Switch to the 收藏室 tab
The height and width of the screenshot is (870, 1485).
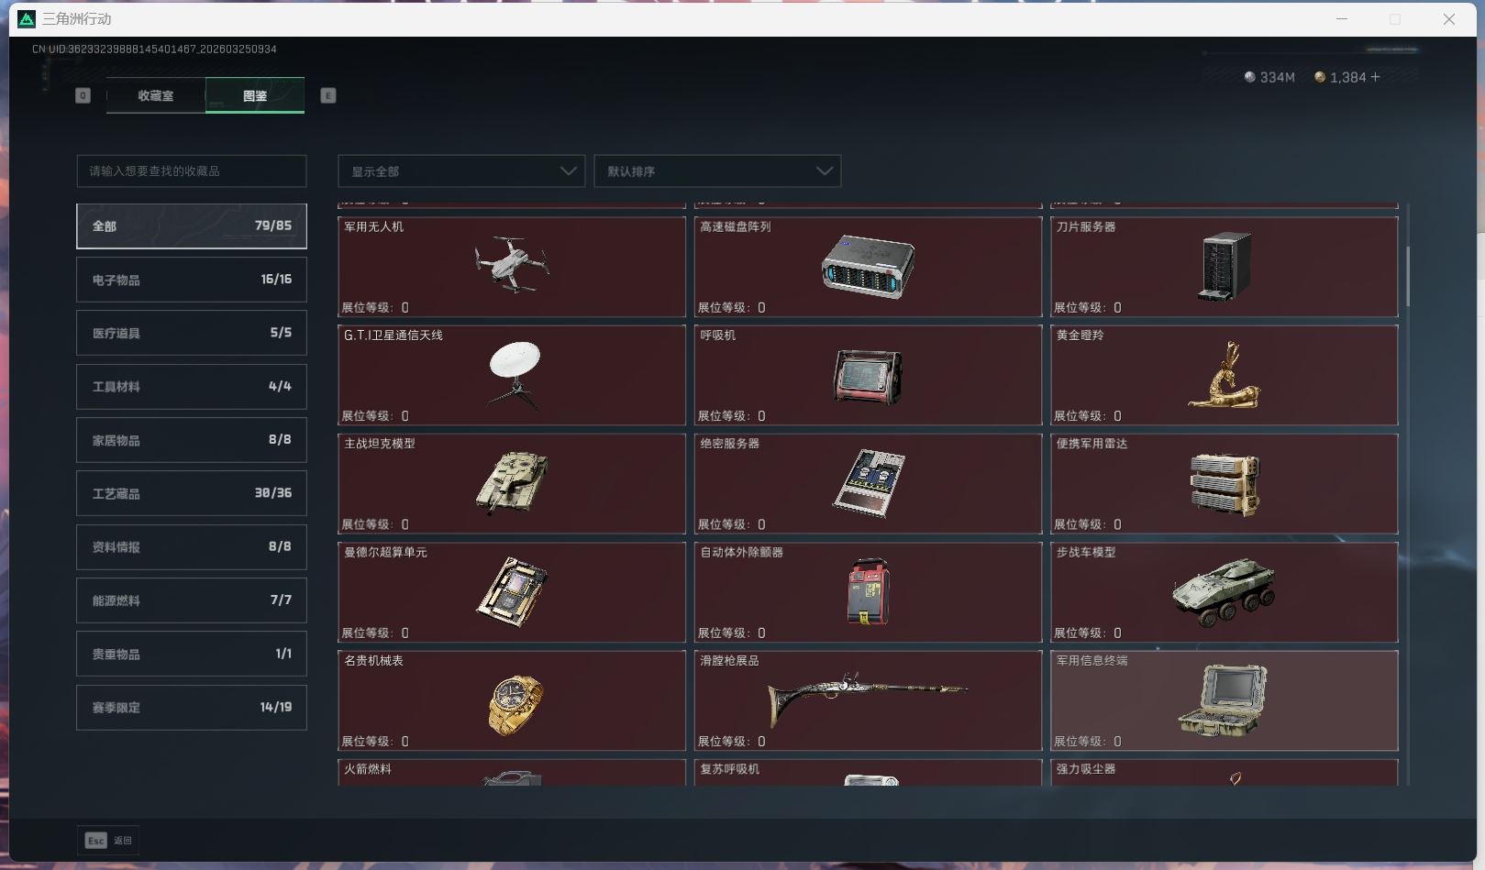(x=154, y=95)
